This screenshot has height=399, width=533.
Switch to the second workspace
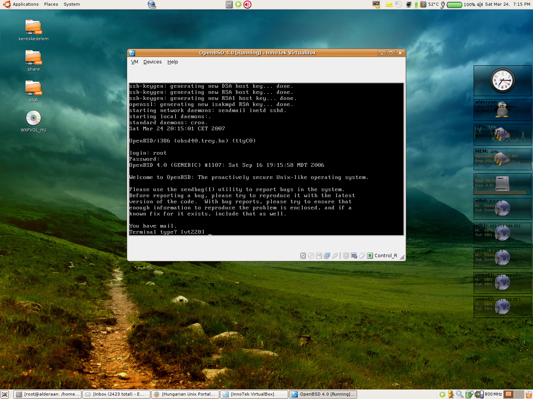(519, 394)
